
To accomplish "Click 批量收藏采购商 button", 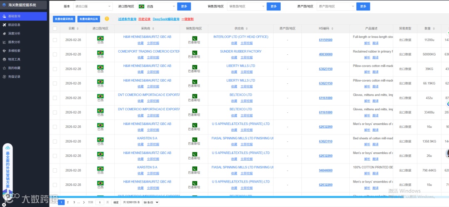I will tap(64, 19).
